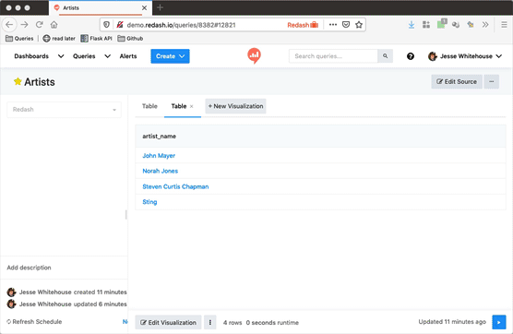513x334 pixels.
Task: Reload the page with refresh icon
Action: pyautogui.click(x=40, y=25)
